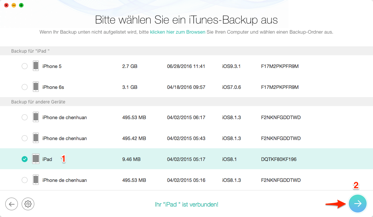Select the radio button for the 495.42 MB backup
This screenshot has height=217, width=373.
click(x=25, y=138)
